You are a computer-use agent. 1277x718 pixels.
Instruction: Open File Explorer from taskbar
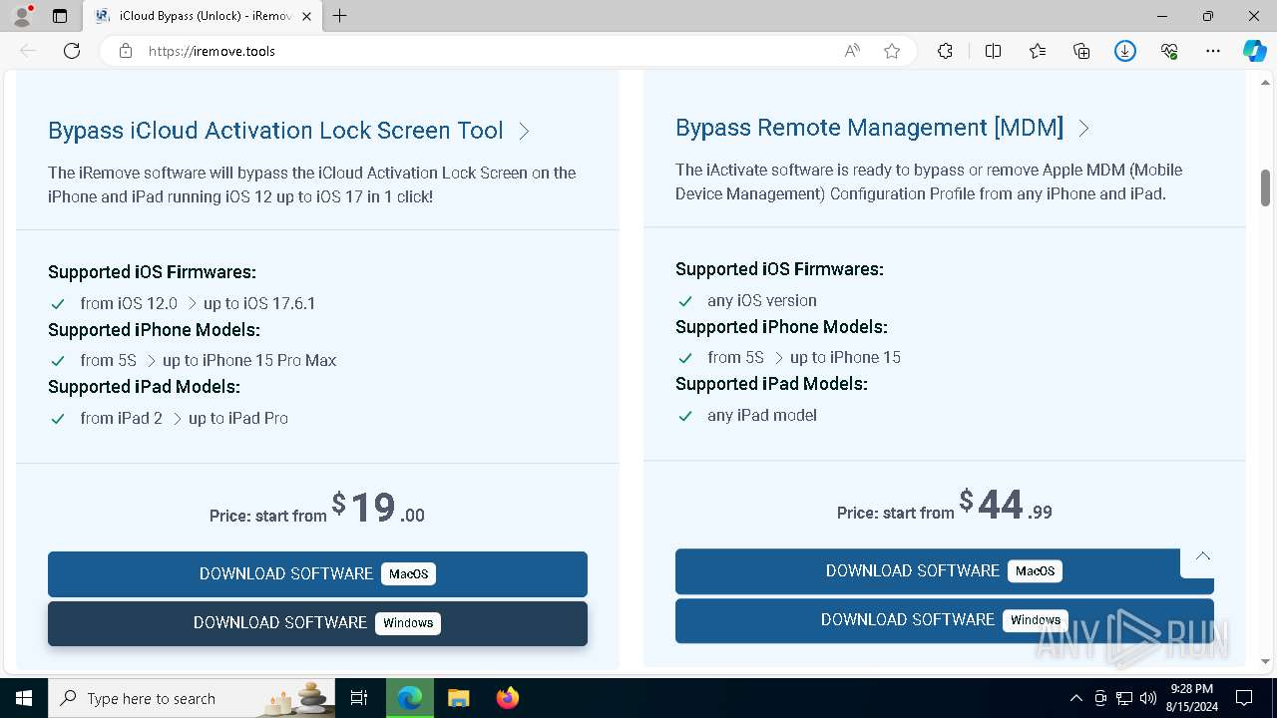[x=458, y=698]
